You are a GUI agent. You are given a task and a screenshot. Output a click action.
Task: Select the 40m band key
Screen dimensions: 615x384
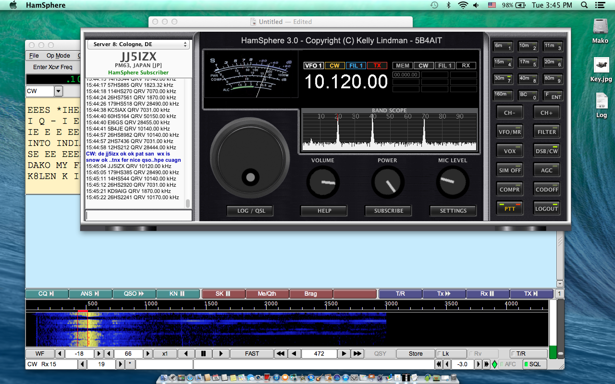point(528,79)
